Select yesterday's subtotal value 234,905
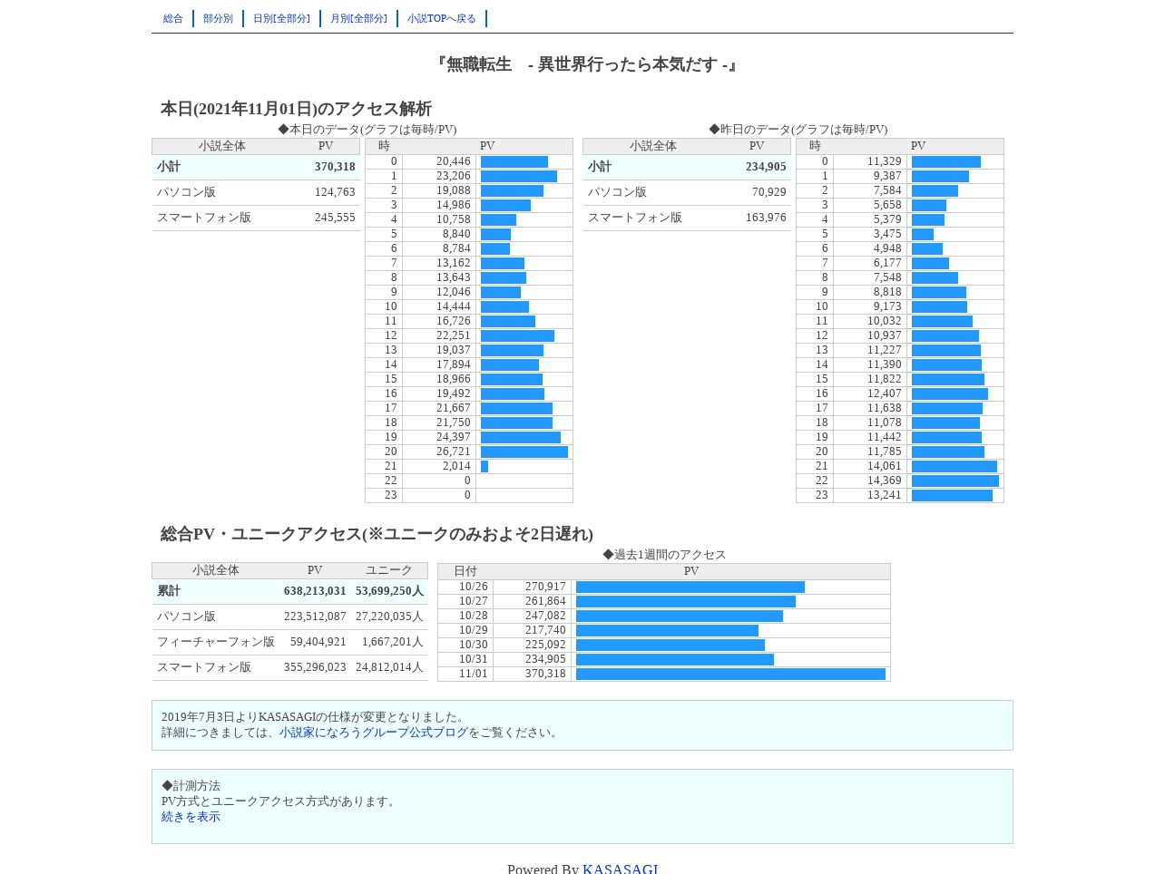 pos(766,167)
